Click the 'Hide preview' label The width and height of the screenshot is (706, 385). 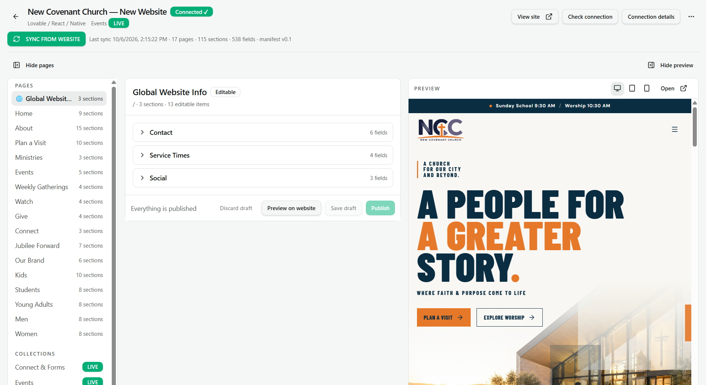(677, 65)
